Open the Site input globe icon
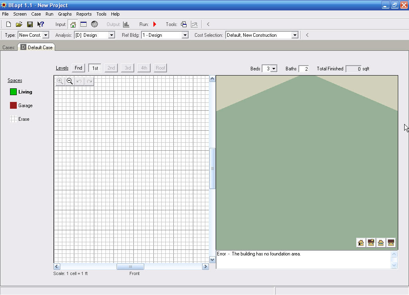 (x=94, y=24)
